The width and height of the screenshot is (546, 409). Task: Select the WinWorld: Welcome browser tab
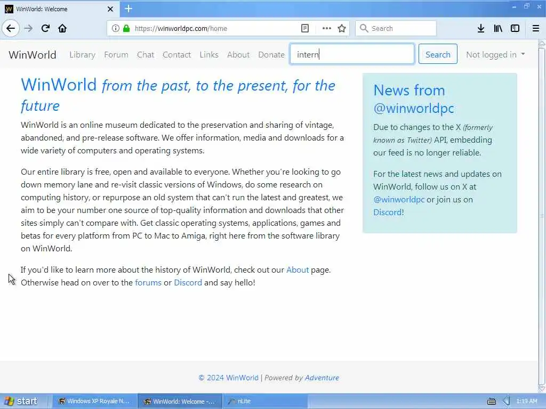pyautogui.click(x=60, y=9)
